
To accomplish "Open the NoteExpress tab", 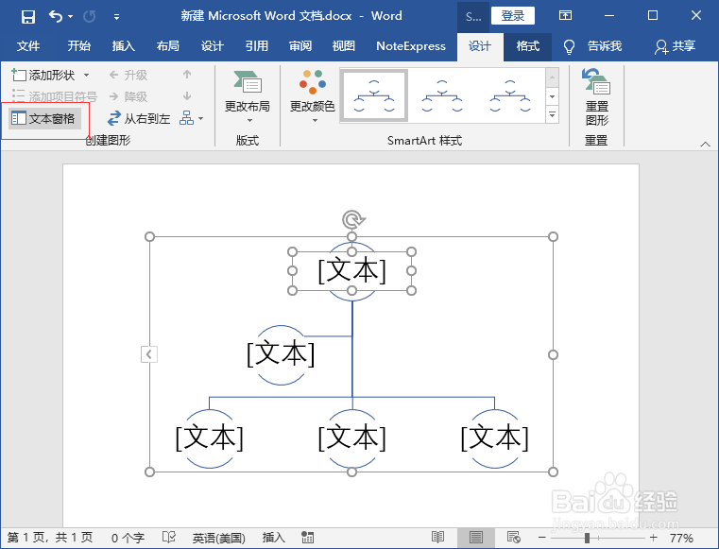I will point(411,46).
